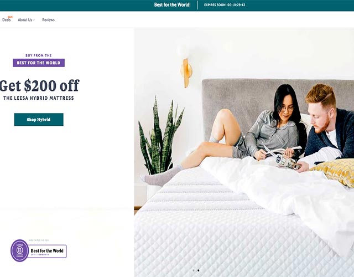Click the Expires Soon countdown timer
This screenshot has height=277, width=354.
pos(225,5)
